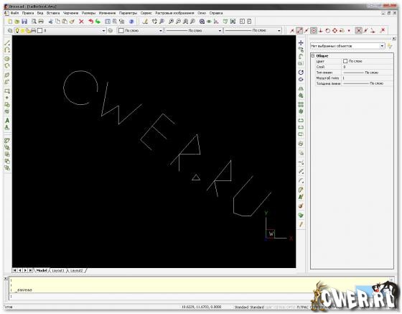The image size is (402, 314).
Task: Collapse the 'Общие' properties group
Action: [313, 55]
